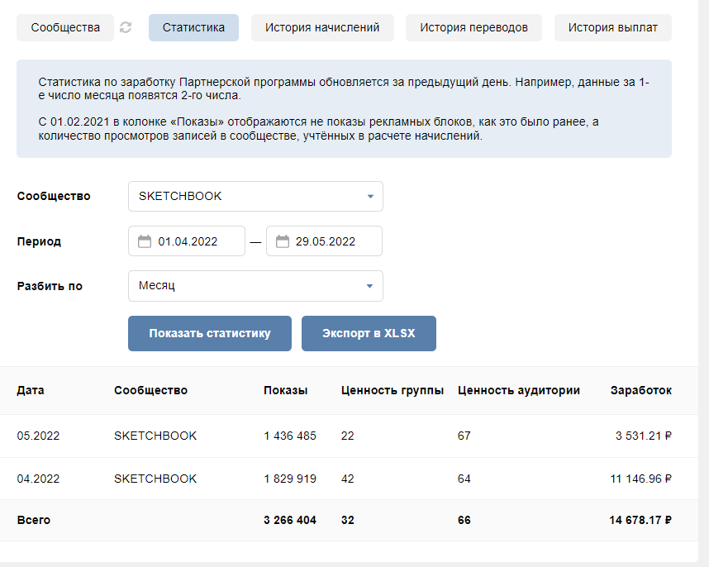Viewport: 709px width, 567px height.
Task: Click total impressions 3 266 404
Action: 290,520
